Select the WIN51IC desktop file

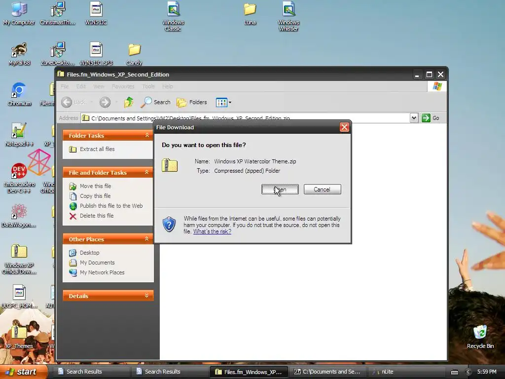point(96,13)
